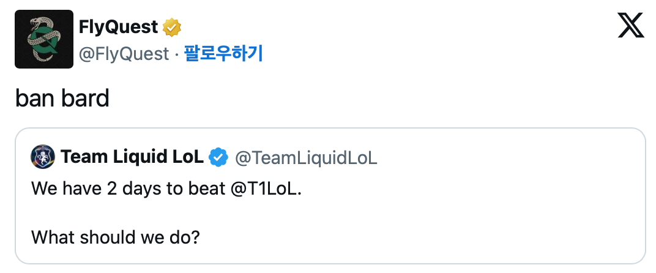
Task: Follow FlyQuest via the 팔로우하기 link
Action: [223, 54]
